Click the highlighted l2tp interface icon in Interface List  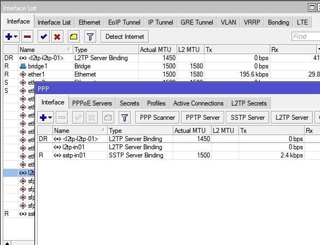pos(23,173)
